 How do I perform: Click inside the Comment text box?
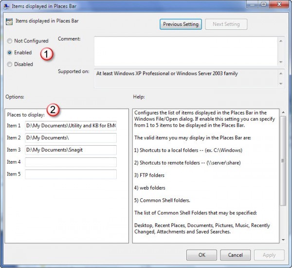[x=185, y=50]
